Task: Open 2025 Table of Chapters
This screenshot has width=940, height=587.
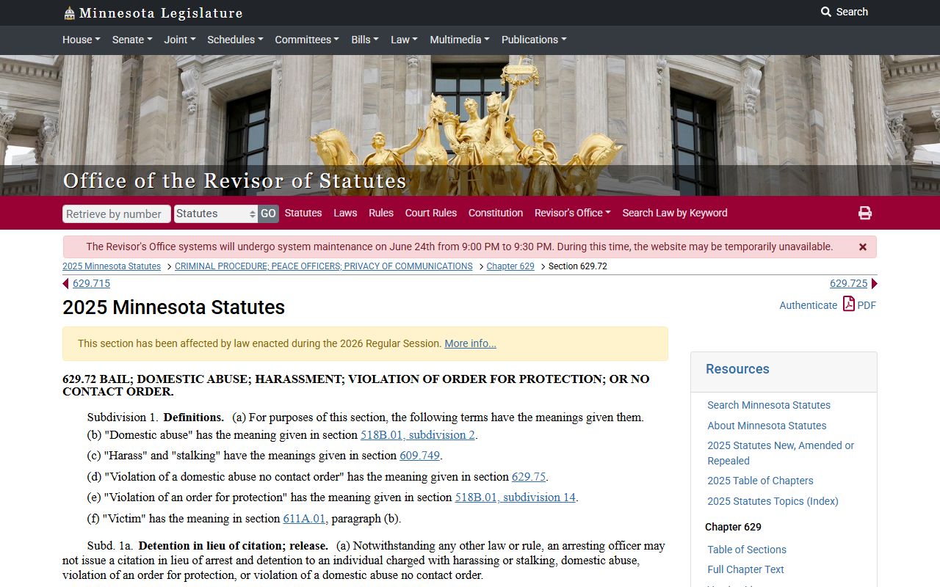Action: pos(760,481)
